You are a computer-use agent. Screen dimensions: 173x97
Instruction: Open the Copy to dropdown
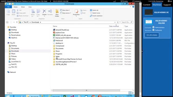coord(38,13)
